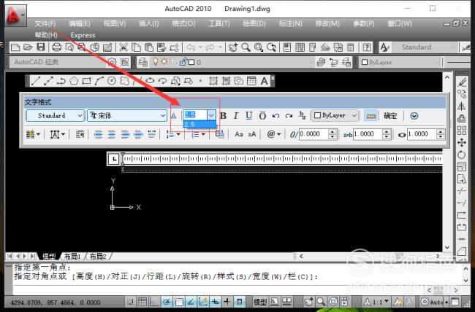Select the Ellipse tool
Viewport: 475px width, 312px height.
pyautogui.click(x=150, y=81)
